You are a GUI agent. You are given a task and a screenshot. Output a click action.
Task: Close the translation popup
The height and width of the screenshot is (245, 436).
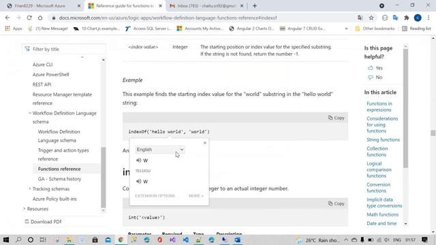[x=205, y=143]
